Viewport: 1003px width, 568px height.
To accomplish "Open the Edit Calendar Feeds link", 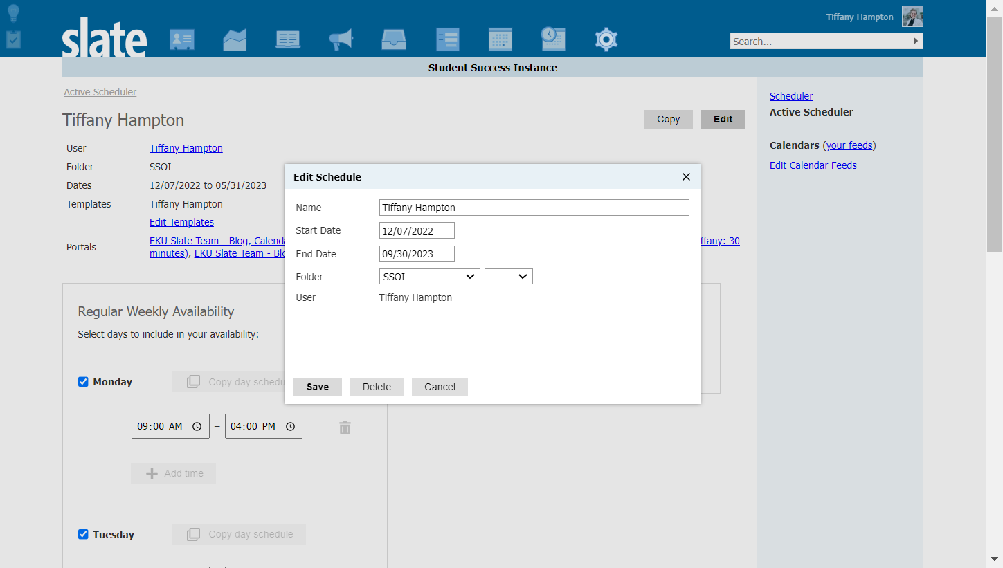I will [813, 165].
